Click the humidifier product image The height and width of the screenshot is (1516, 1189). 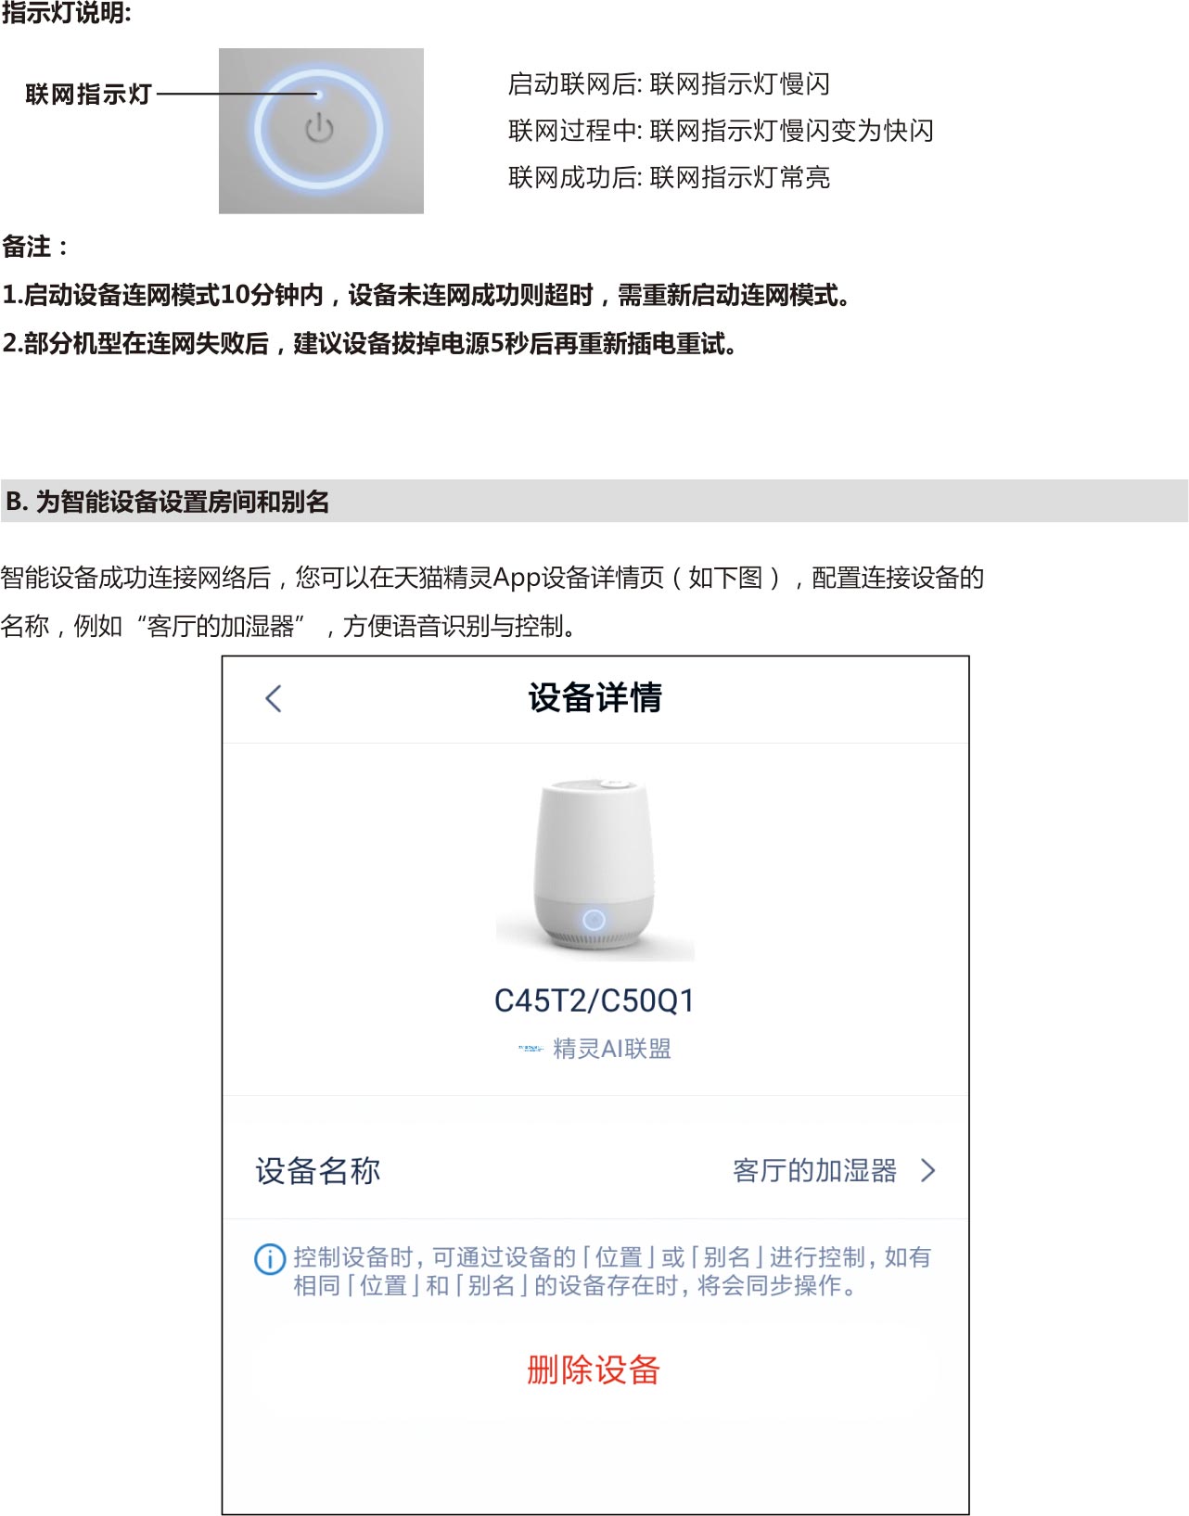[x=594, y=866]
